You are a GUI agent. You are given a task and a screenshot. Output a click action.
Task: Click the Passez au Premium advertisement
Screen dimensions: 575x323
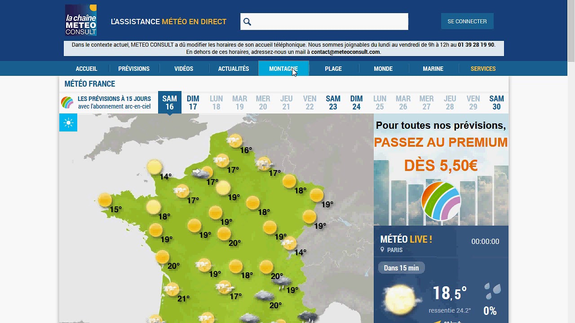click(x=441, y=170)
